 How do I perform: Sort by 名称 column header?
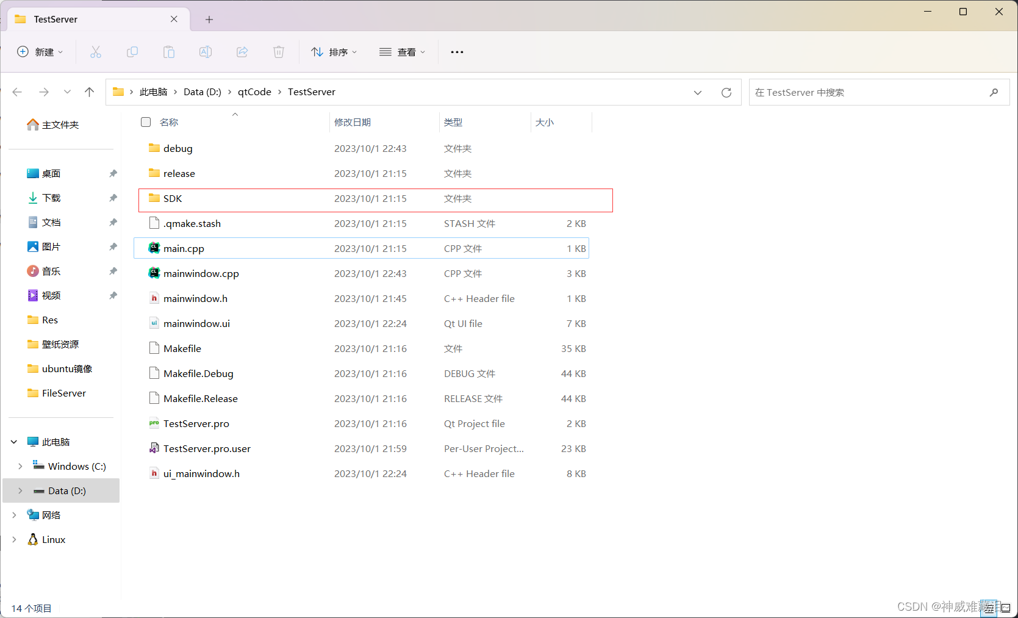tap(169, 122)
